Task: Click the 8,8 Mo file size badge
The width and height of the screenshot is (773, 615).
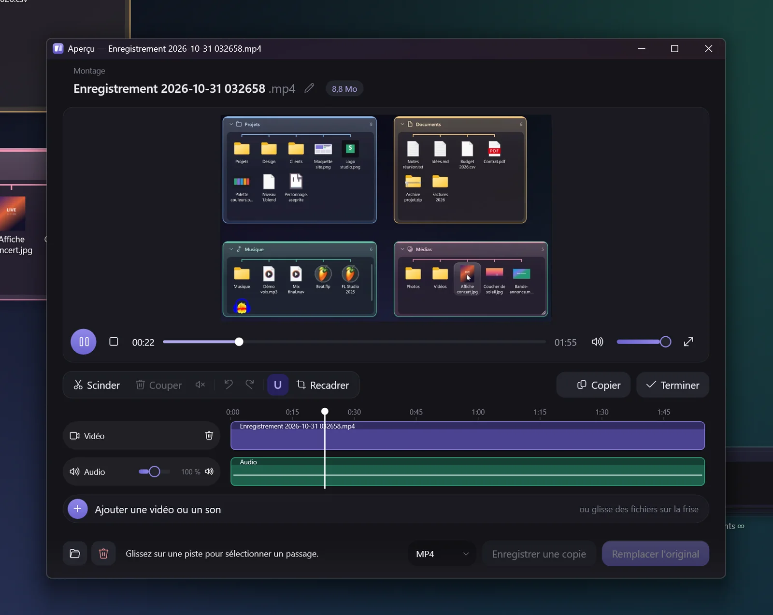Action: click(x=344, y=89)
